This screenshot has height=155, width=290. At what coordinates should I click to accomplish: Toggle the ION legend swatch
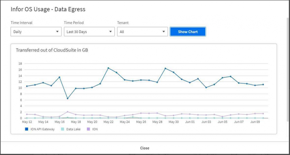[88, 129]
